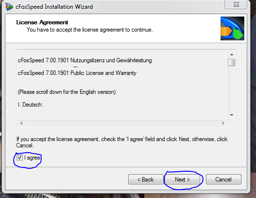Click the vertical scrollbar thumb

click(232, 62)
